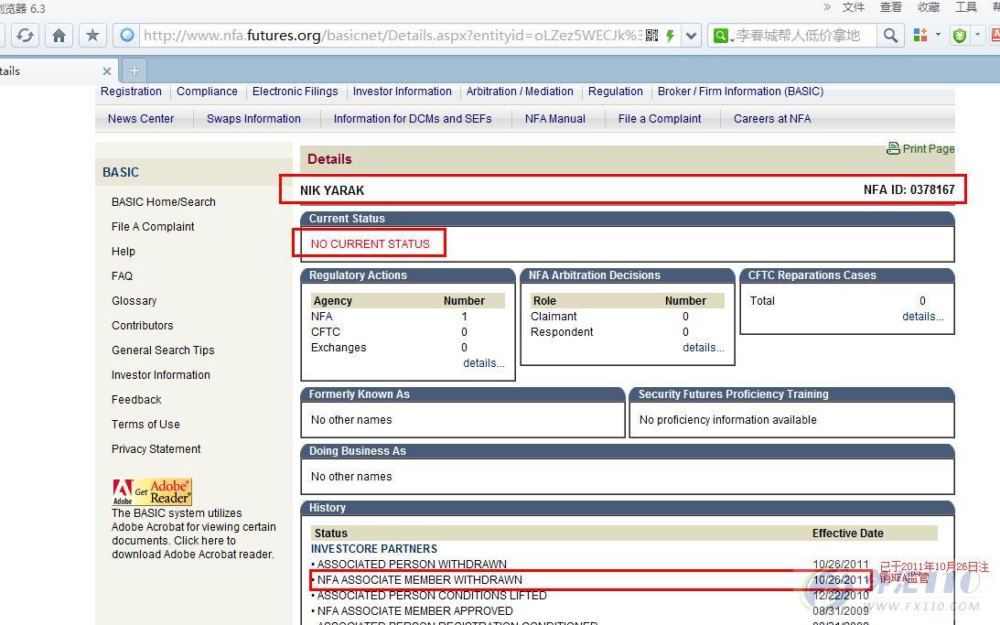
Task: Open details link under Regulatory Actions
Action: (x=483, y=363)
